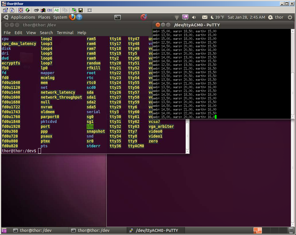Image resolution: width=296 pixels, height=235 pixels.
Task: Click the scroll-down arrow of terminal scrollbar
Action: (187, 152)
